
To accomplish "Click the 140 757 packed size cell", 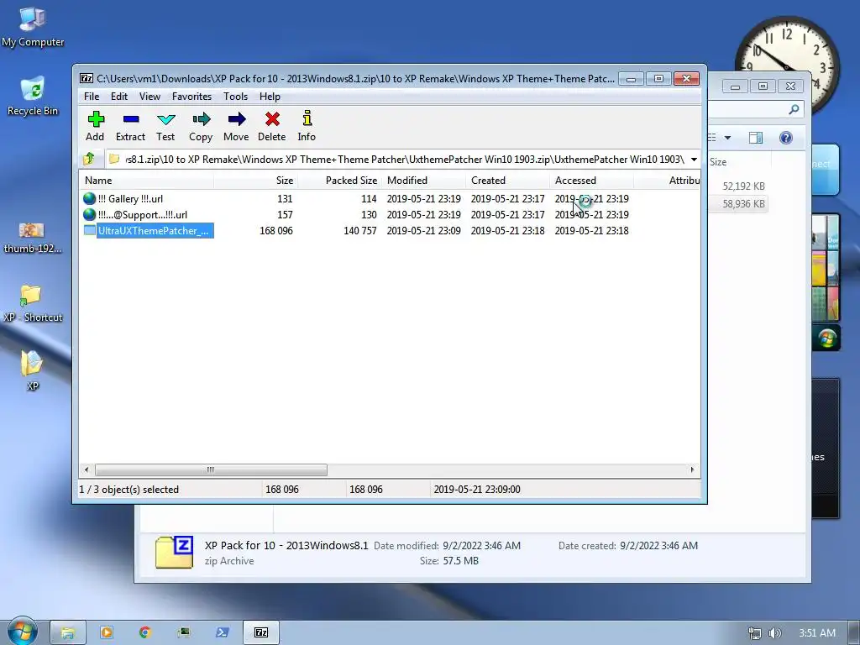I will (x=359, y=231).
